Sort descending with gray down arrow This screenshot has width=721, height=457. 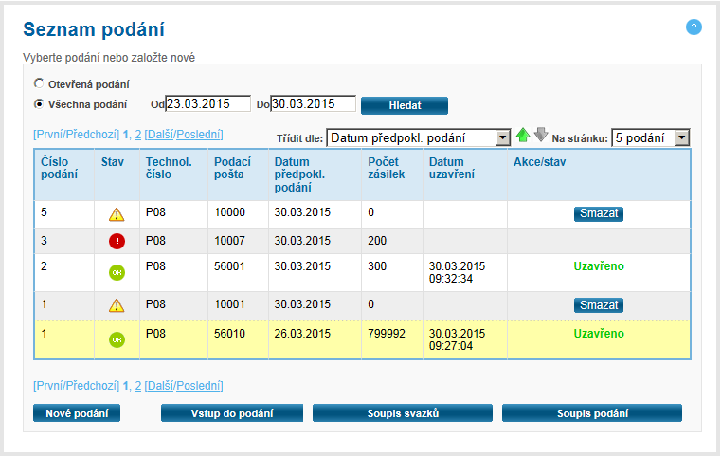point(541,136)
